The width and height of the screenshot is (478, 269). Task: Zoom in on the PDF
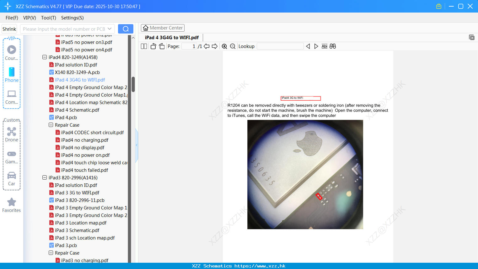[224, 46]
